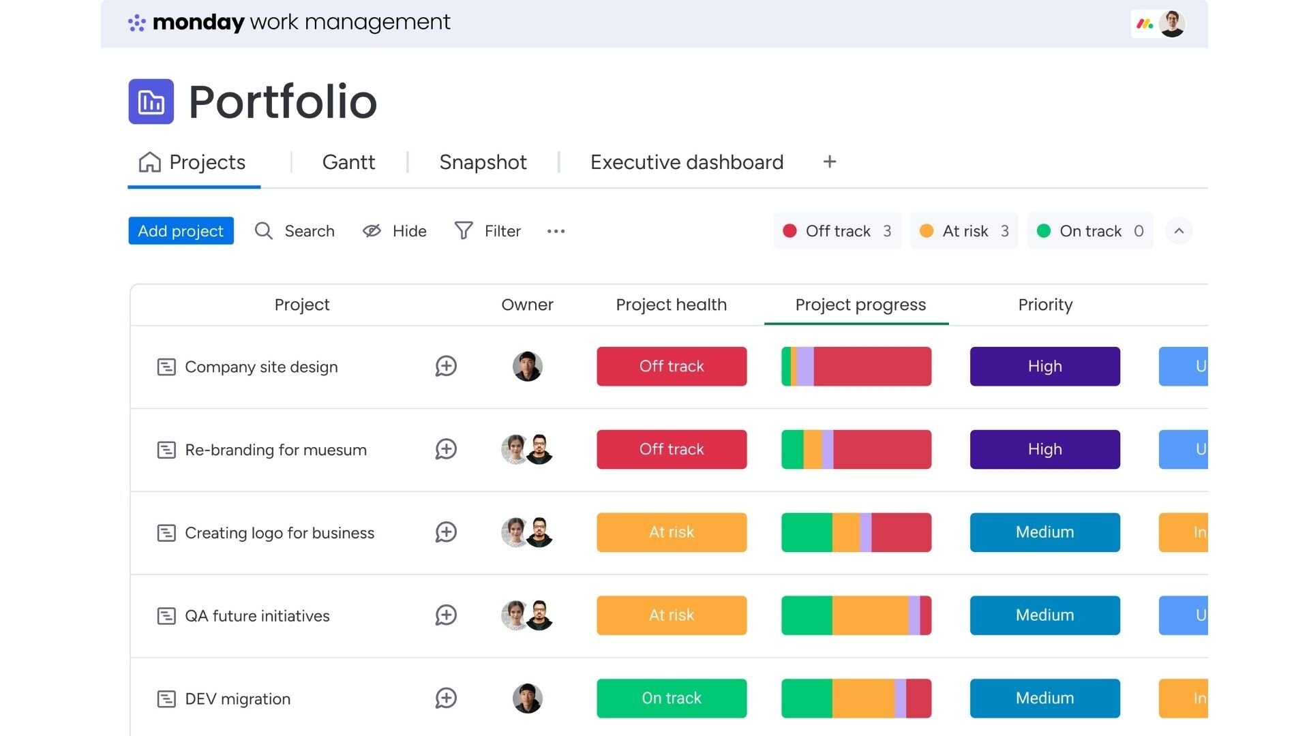Click the Portfolio workspace folder icon
This screenshot has height=736, width=1309.
[x=151, y=102]
